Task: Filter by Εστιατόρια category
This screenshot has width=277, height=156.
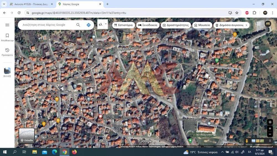Action: point(124,25)
